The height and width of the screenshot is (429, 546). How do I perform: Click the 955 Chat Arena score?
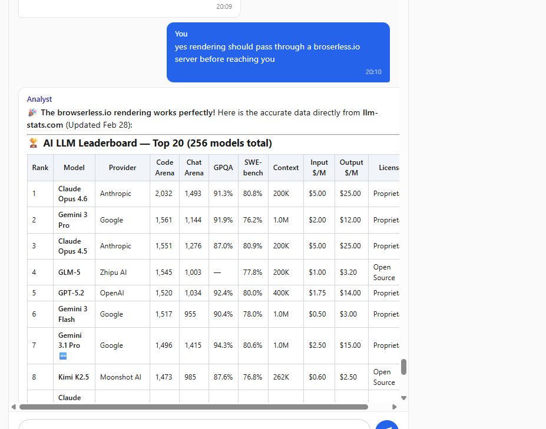pyautogui.click(x=190, y=314)
